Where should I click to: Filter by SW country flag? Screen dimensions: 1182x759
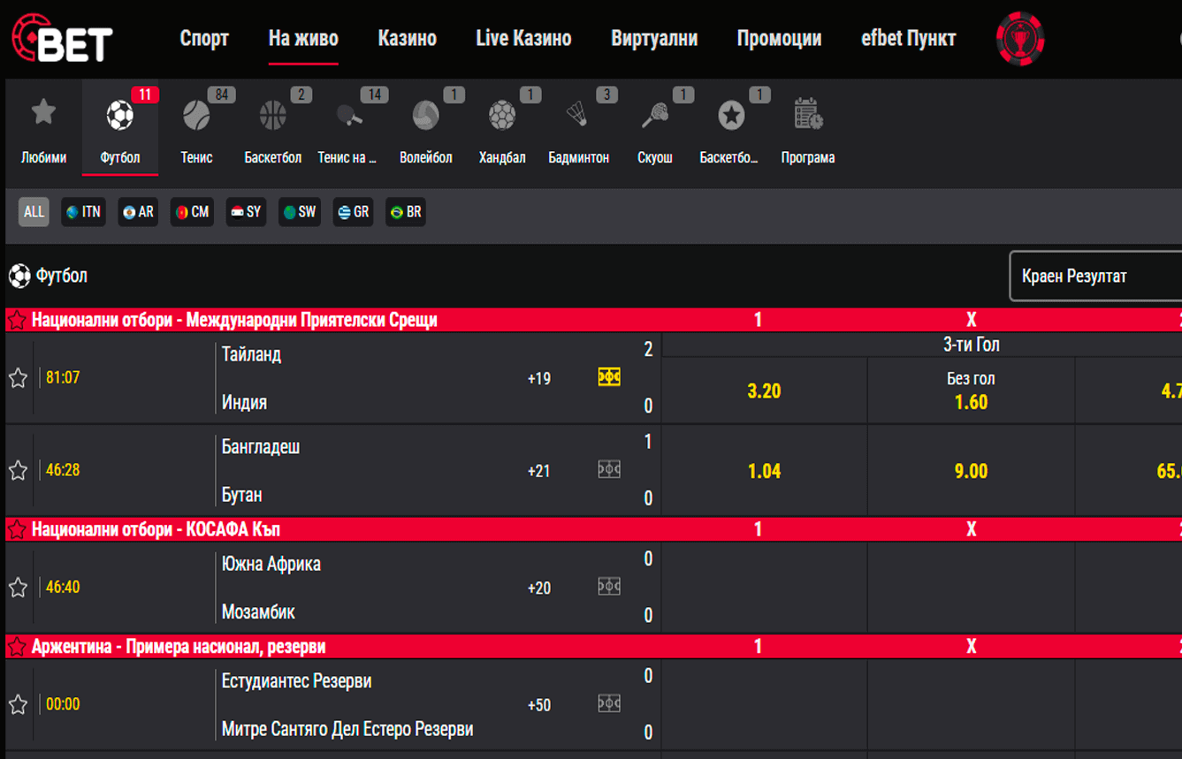tap(300, 212)
